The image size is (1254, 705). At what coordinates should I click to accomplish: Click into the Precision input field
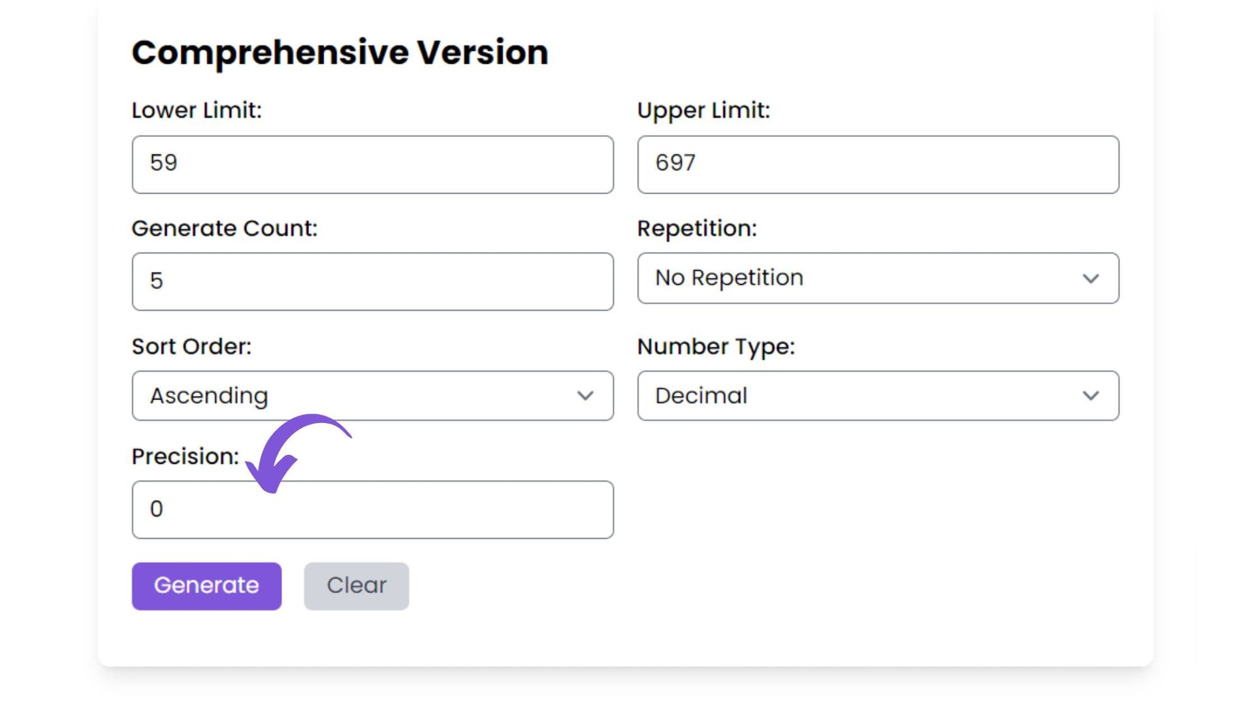(x=372, y=510)
